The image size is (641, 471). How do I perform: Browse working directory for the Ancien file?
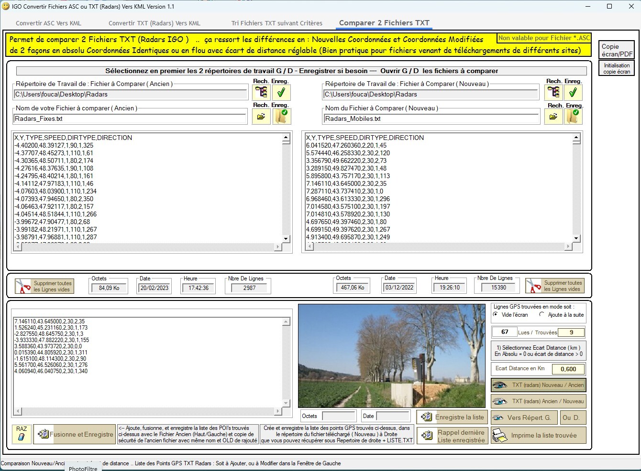pos(261,92)
